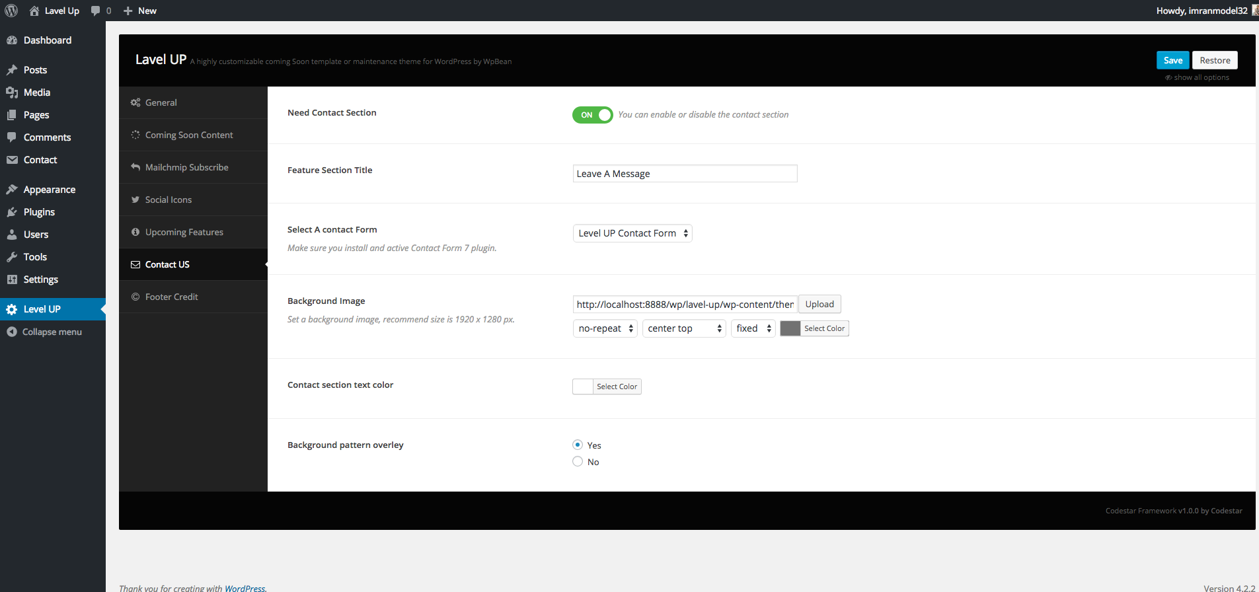The width and height of the screenshot is (1259, 592).
Task: Open the no-repeat background repeat dropdown
Action: (605, 328)
